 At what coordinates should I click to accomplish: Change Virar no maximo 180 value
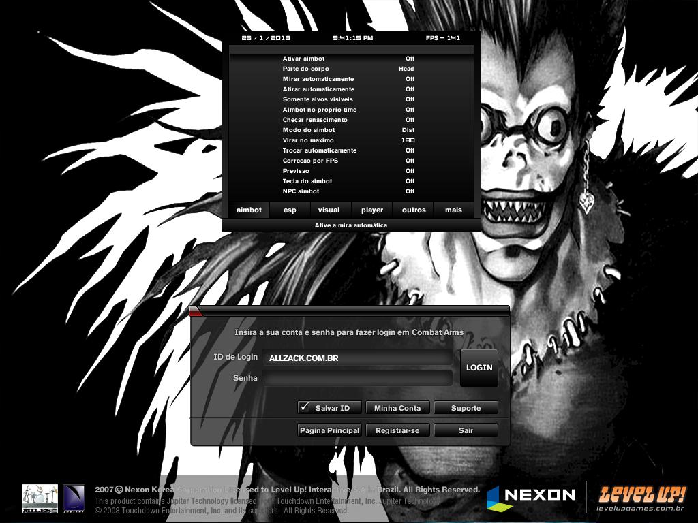coord(408,140)
